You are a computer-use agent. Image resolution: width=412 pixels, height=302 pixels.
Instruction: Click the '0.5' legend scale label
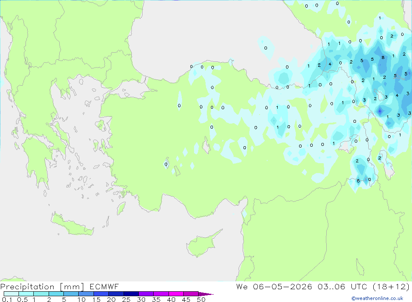pyautogui.click(x=22, y=300)
